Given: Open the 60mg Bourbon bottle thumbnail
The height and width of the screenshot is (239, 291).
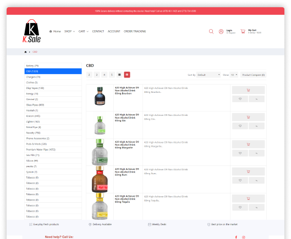Looking at the screenshot, I should coord(100,96).
